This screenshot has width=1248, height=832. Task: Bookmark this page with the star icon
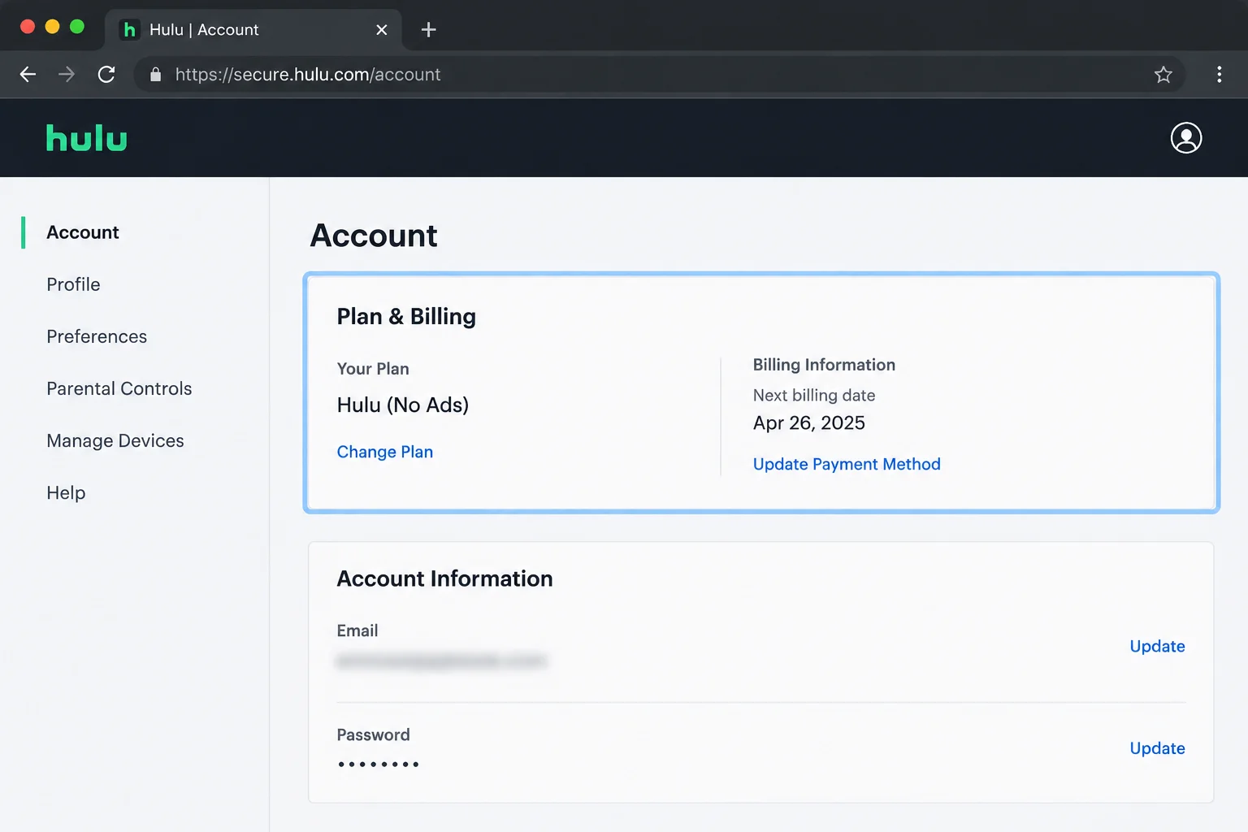1163,75
